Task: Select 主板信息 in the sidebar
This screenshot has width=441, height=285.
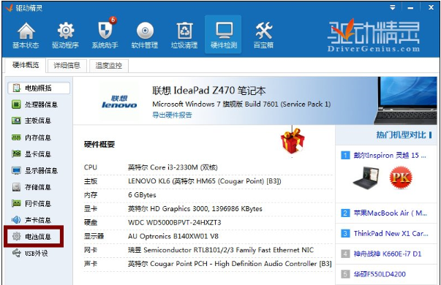Action: (x=31, y=121)
